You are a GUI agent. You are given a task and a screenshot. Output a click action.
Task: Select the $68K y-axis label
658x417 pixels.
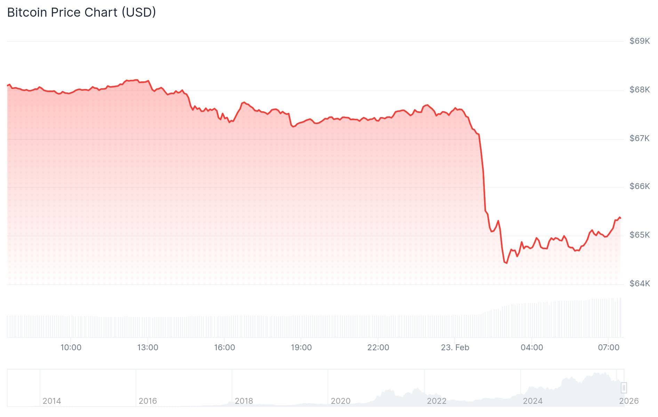(639, 90)
